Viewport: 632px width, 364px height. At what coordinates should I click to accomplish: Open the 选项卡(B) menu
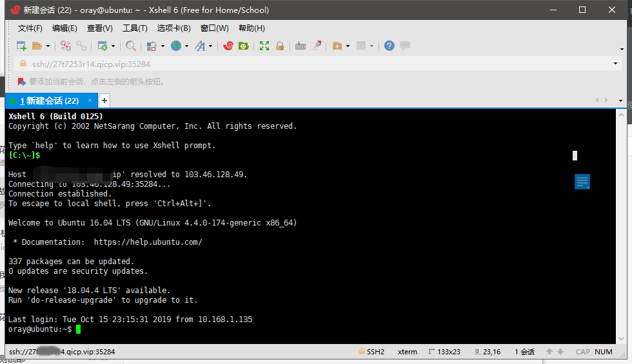(173, 28)
